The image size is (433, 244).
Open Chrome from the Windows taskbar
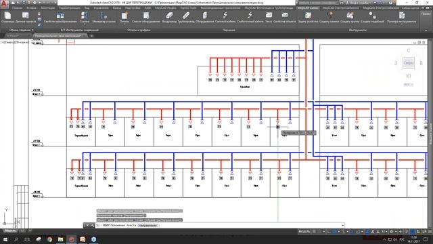[49, 239]
